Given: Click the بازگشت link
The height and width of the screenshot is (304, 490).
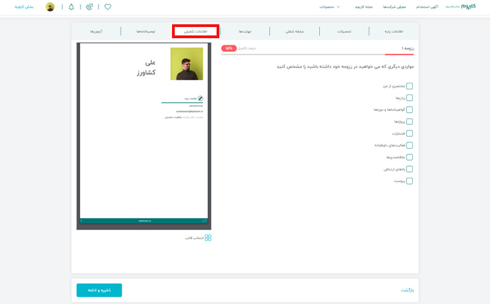Looking at the screenshot, I should (407, 291).
